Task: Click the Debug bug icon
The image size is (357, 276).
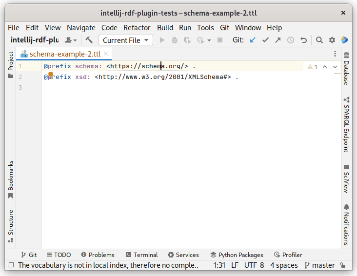Action: tap(175, 40)
